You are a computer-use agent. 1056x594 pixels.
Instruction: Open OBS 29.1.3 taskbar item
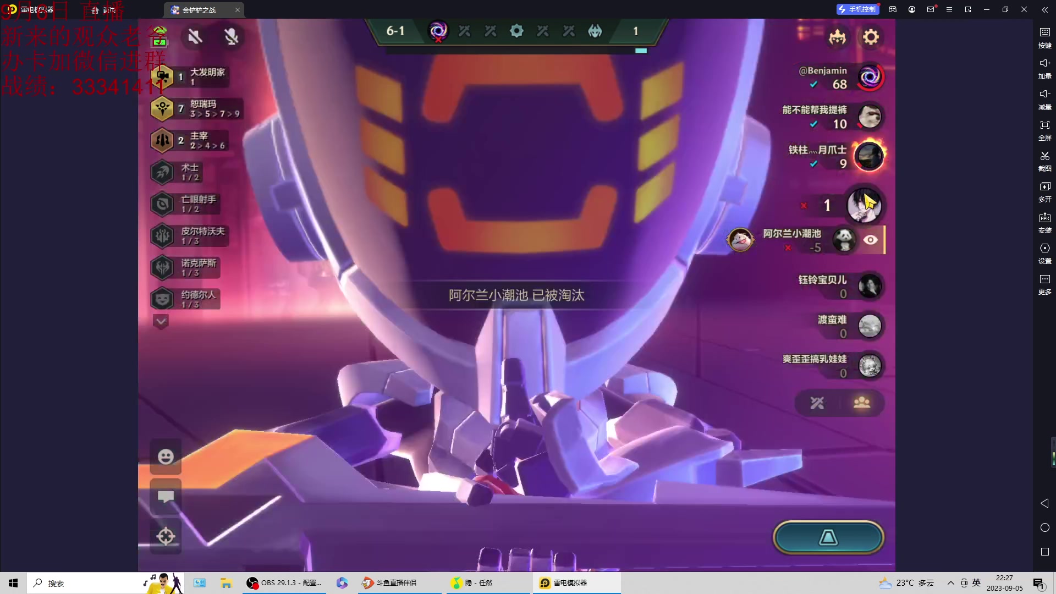285,583
